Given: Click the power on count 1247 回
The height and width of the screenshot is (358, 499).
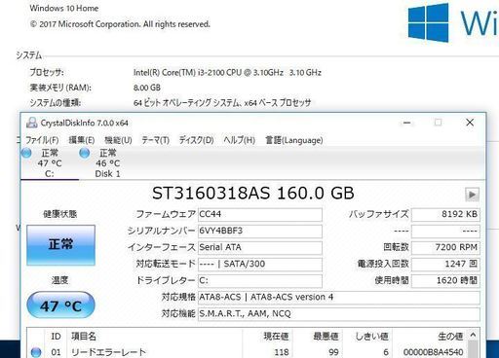Looking at the screenshot, I should point(445,264).
